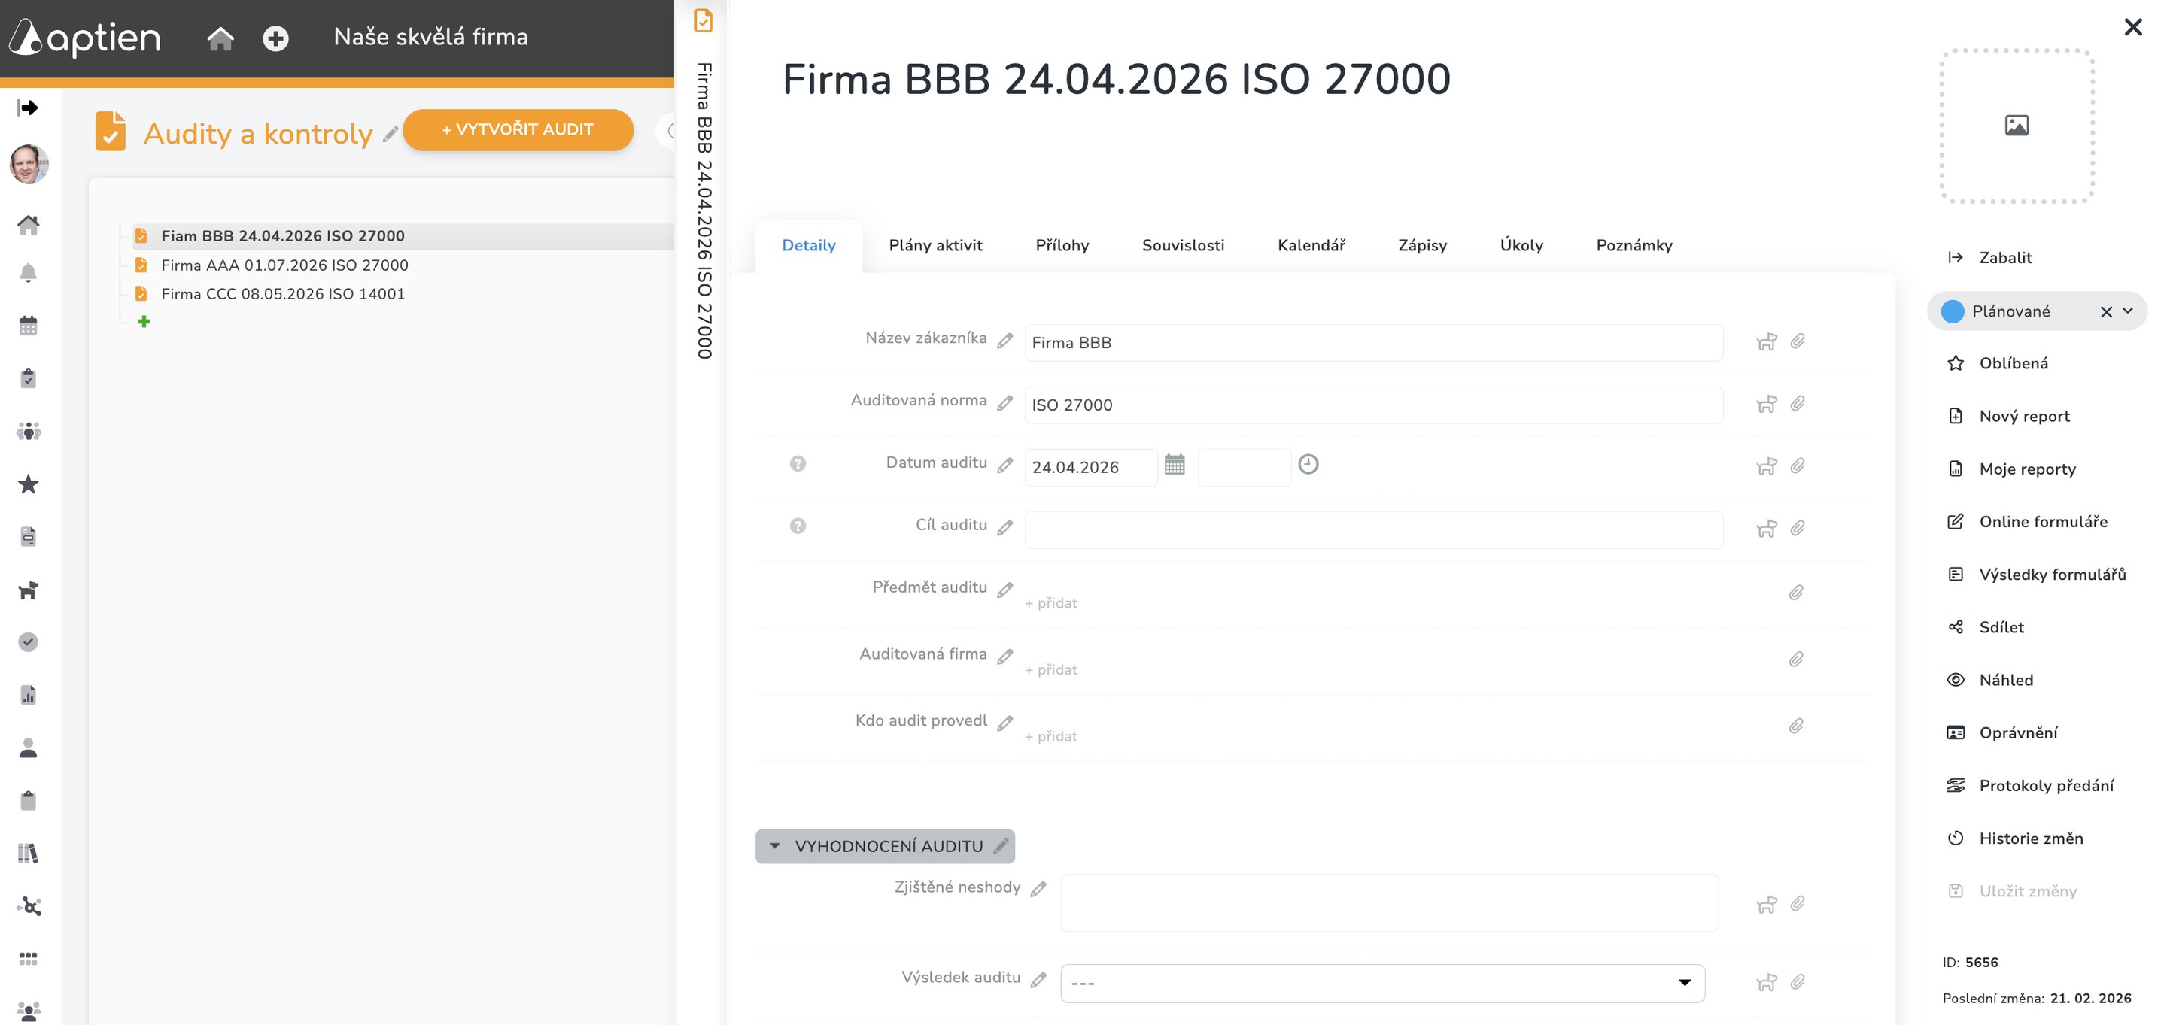Click pencil icon next to Cíl auditu label

tap(1004, 527)
